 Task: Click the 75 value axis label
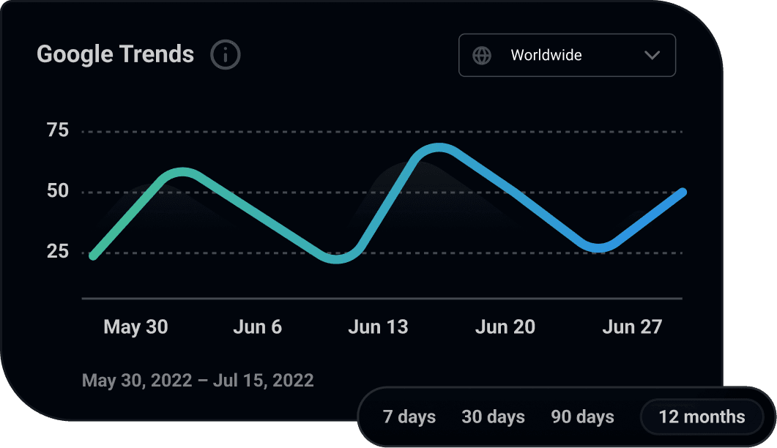tap(57, 130)
